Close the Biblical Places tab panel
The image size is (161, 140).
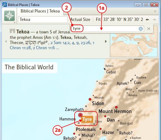click(x=155, y=11)
